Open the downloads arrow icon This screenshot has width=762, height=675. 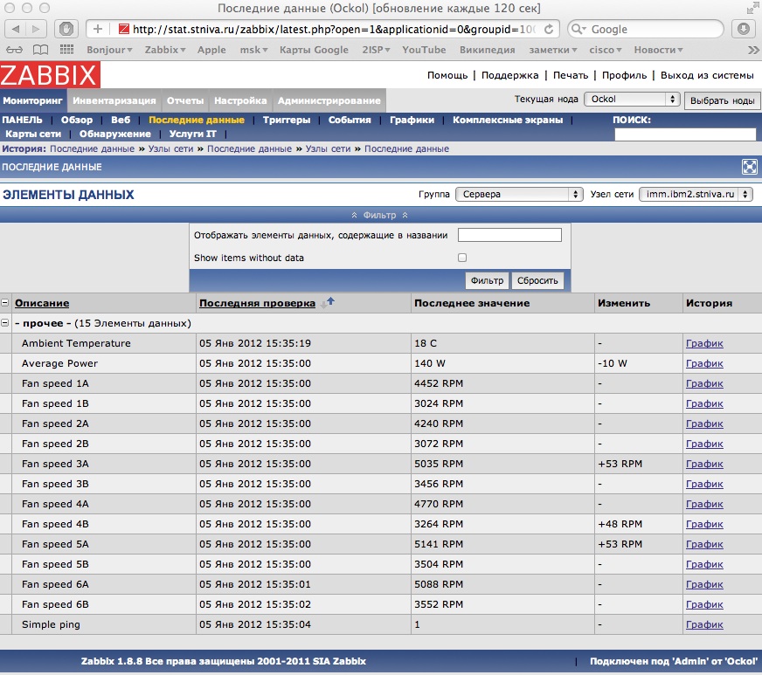tap(743, 29)
